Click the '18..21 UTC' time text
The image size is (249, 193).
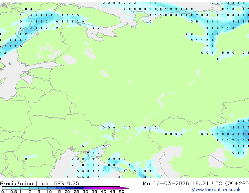tap(207, 184)
